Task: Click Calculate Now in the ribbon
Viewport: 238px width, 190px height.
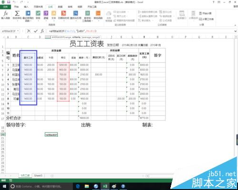Action: [x=205, y=13]
